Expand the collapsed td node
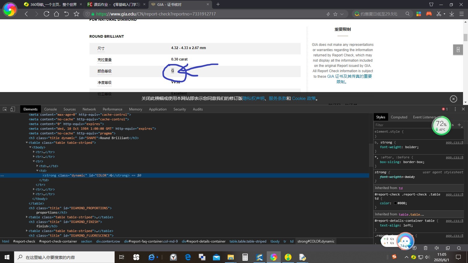The width and height of the screenshot is (468, 263). 37,166
